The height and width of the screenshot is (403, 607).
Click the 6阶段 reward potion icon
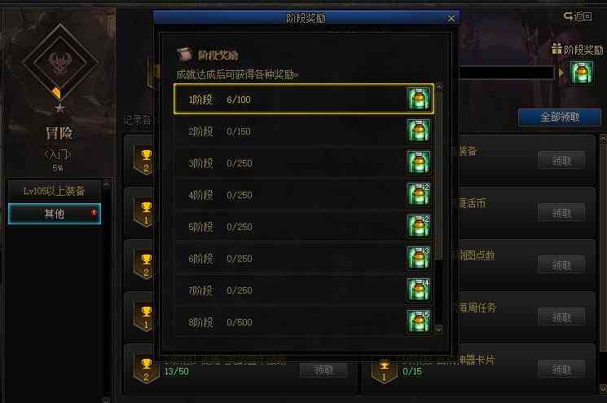pyautogui.click(x=418, y=258)
